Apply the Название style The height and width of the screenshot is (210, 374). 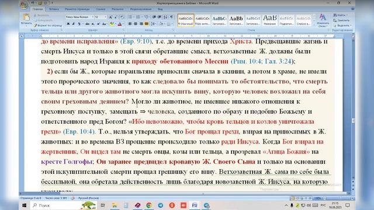pyautogui.click(x=270, y=20)
